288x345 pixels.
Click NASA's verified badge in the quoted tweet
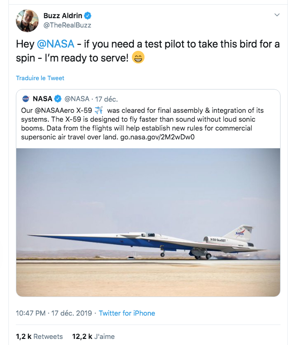(x=58, y=99)
